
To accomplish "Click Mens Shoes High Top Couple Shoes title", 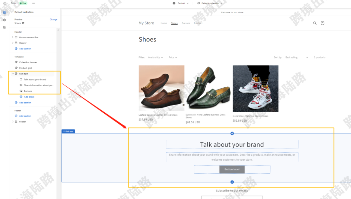I will pyautogui.click(x=250, y=116).
